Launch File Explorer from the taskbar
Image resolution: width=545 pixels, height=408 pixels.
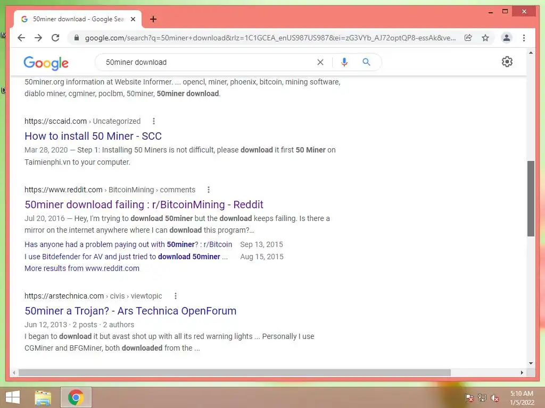pyautogui.click(x=43, y=397)
